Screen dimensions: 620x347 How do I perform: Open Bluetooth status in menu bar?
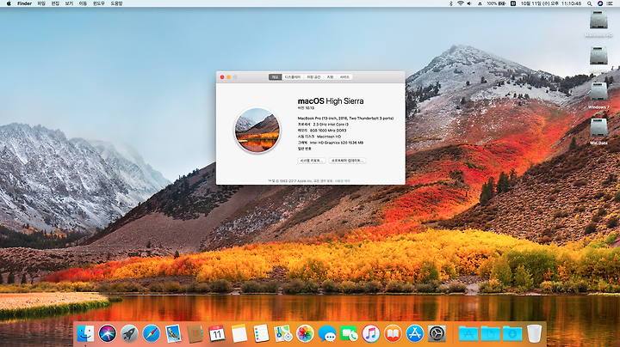[x=450, y=3]
